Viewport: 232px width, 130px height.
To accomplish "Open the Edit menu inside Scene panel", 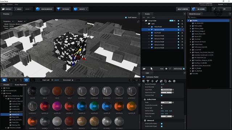I will pos(148,17).
